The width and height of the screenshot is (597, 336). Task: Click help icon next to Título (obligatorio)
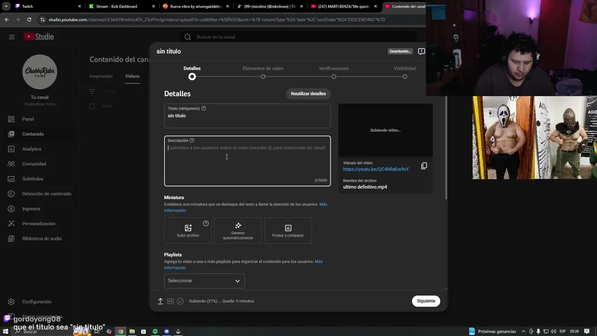(x=203, y=108)
